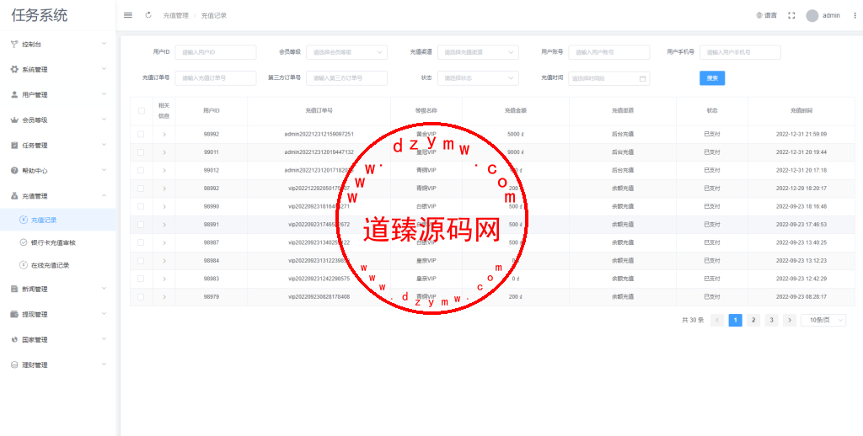The height and width of the screenshot is (436, 863).
Task: Expand related info for user 99011 row
Action: [164, 152]
